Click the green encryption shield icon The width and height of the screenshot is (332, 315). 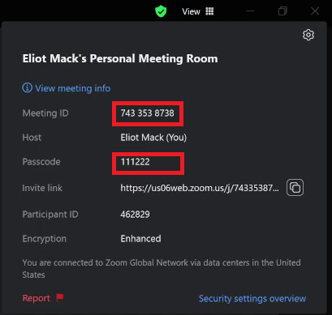click(x=161, y=11)
